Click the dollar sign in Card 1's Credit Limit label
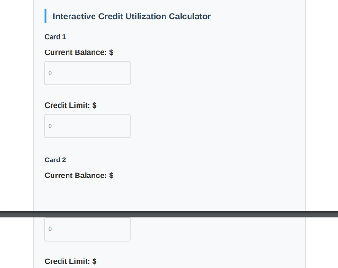The image size is (338, 268). 95,105
